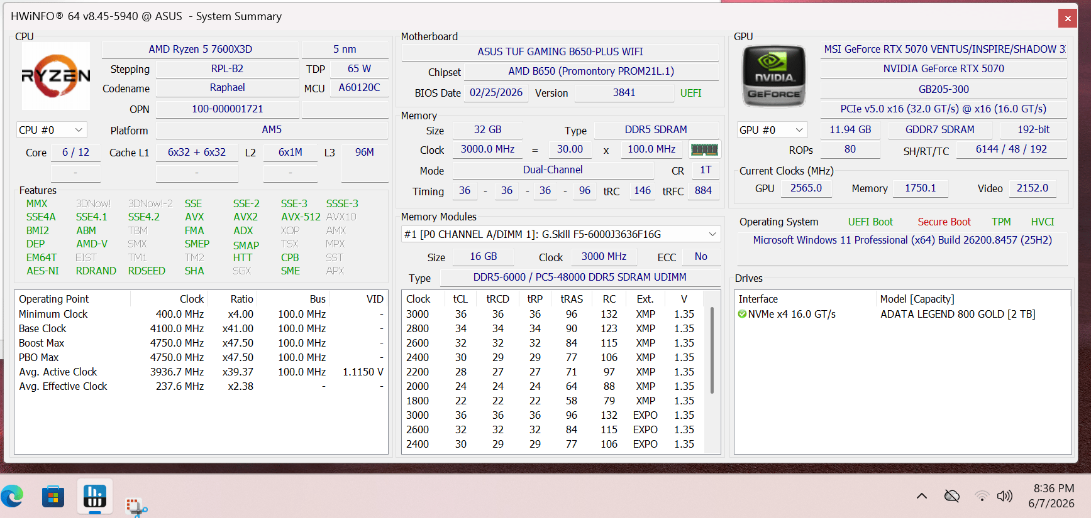Click the 32 GB memory size value

pyautogui.click(x=487, y=130)
